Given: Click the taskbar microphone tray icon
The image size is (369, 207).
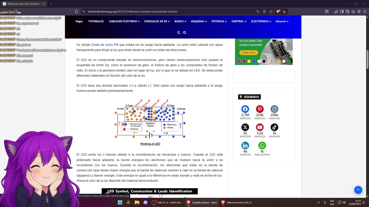Looking at the screenshot, I should click(325, 202).
